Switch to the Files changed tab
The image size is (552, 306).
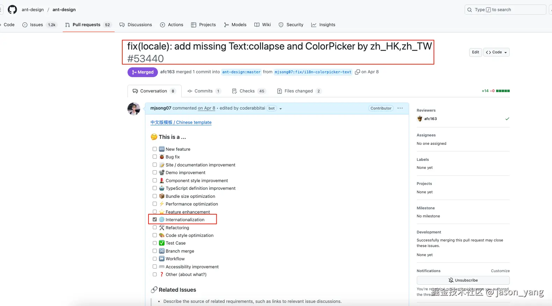(299, 91)
